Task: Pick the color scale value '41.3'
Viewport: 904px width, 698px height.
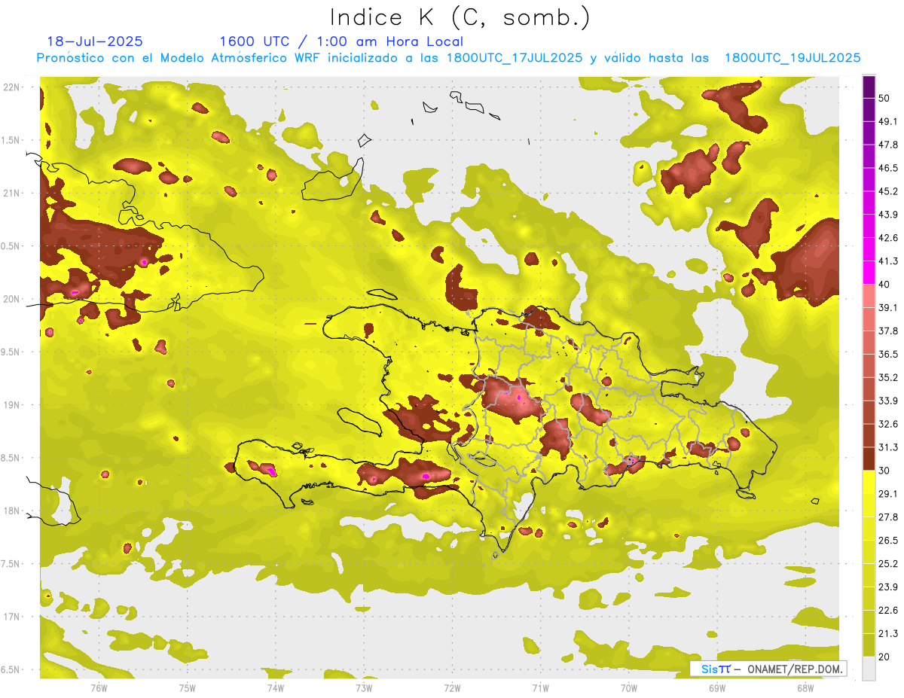Action: 888,261
